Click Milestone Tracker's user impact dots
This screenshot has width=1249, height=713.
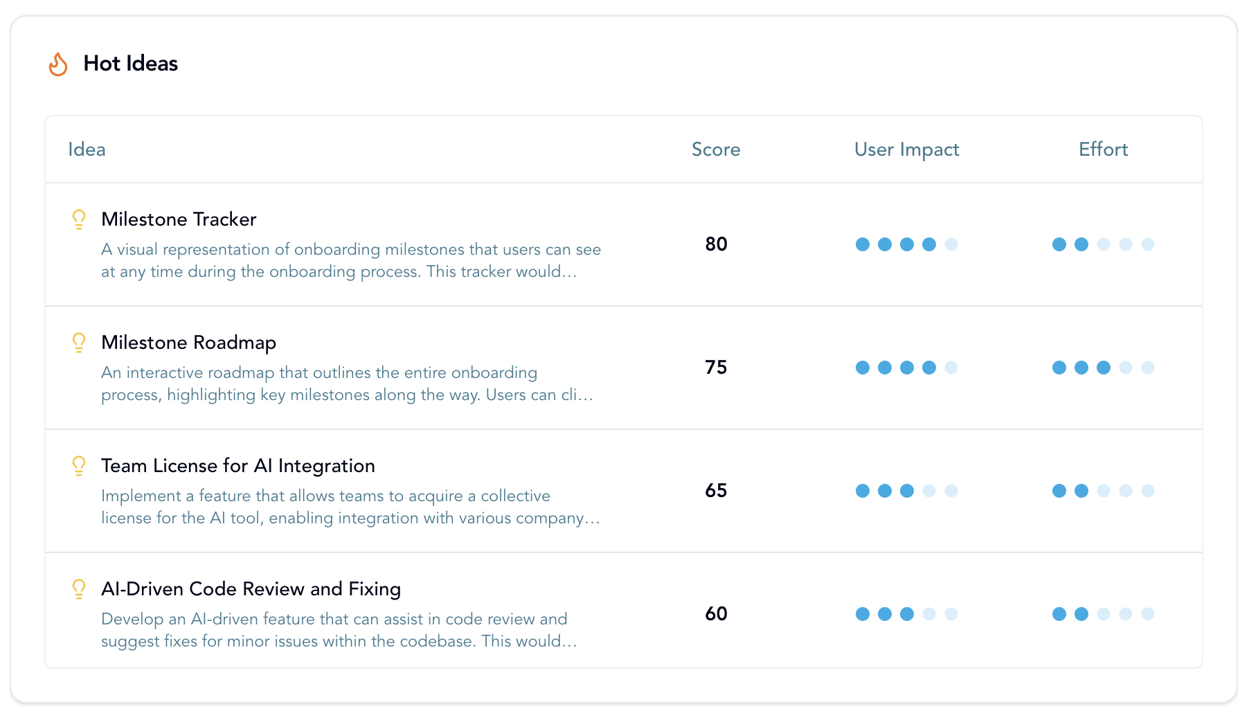coord(906,244)
